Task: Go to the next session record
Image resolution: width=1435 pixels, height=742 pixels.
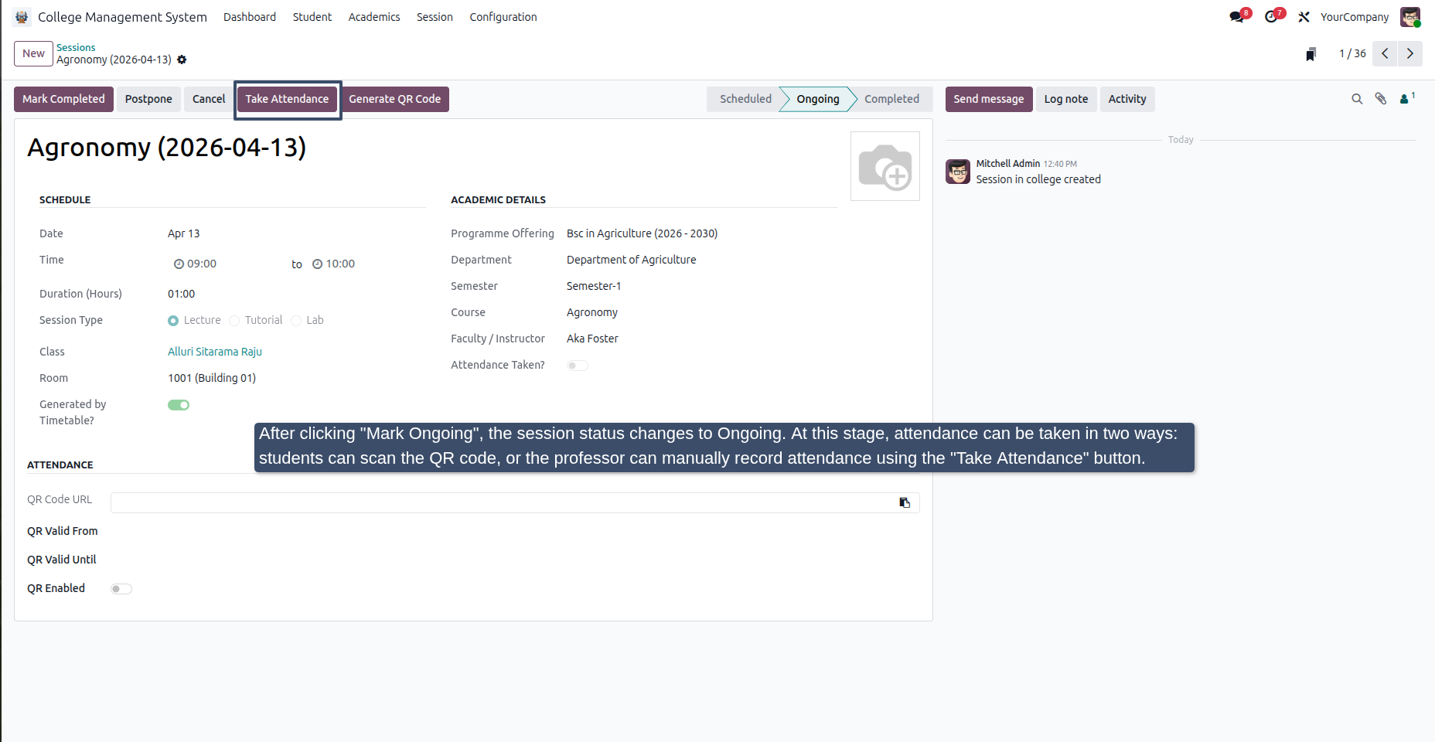Action: (1409, 53)
